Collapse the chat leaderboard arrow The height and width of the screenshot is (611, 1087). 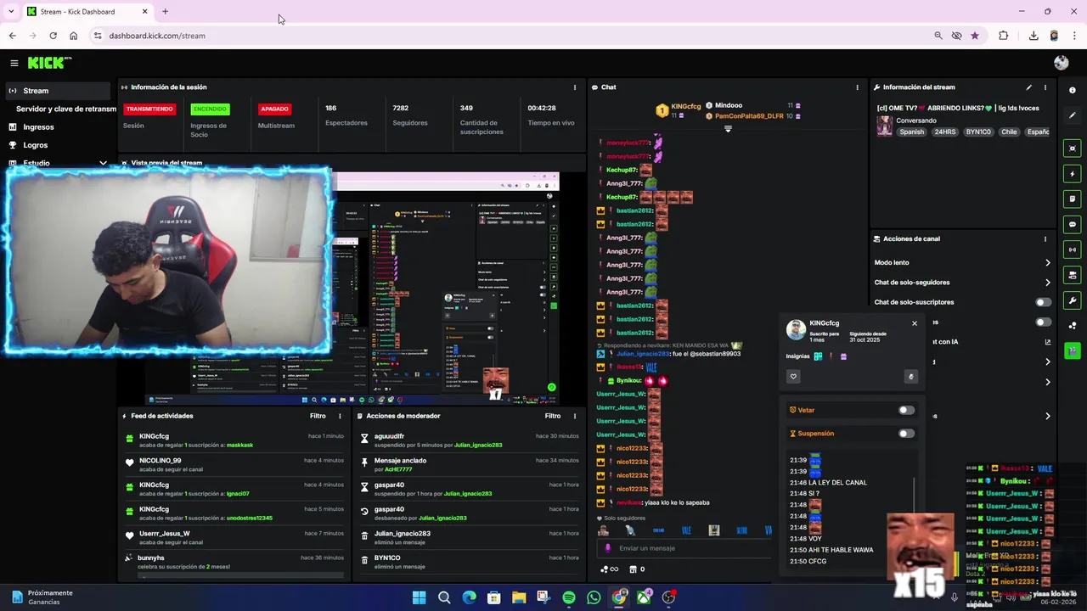[728, 129]
